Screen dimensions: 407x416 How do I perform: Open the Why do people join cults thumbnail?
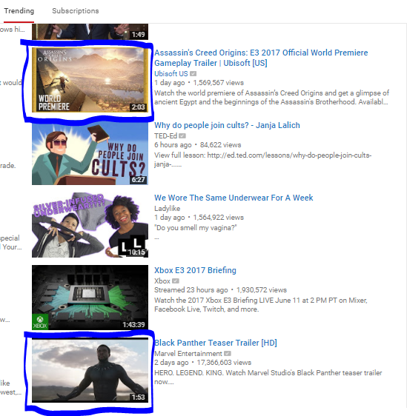click(90, 152)
